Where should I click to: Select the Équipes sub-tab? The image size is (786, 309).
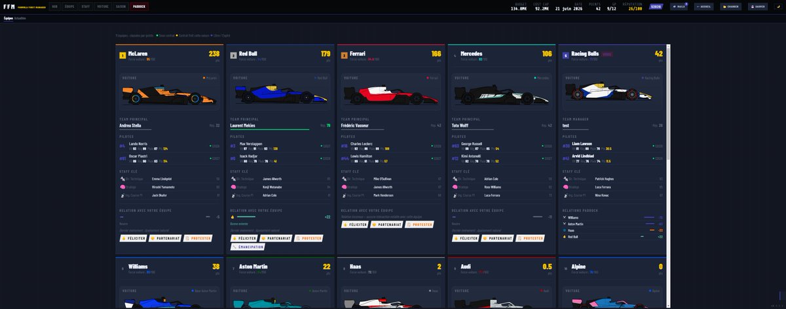[x=8, y=18]
